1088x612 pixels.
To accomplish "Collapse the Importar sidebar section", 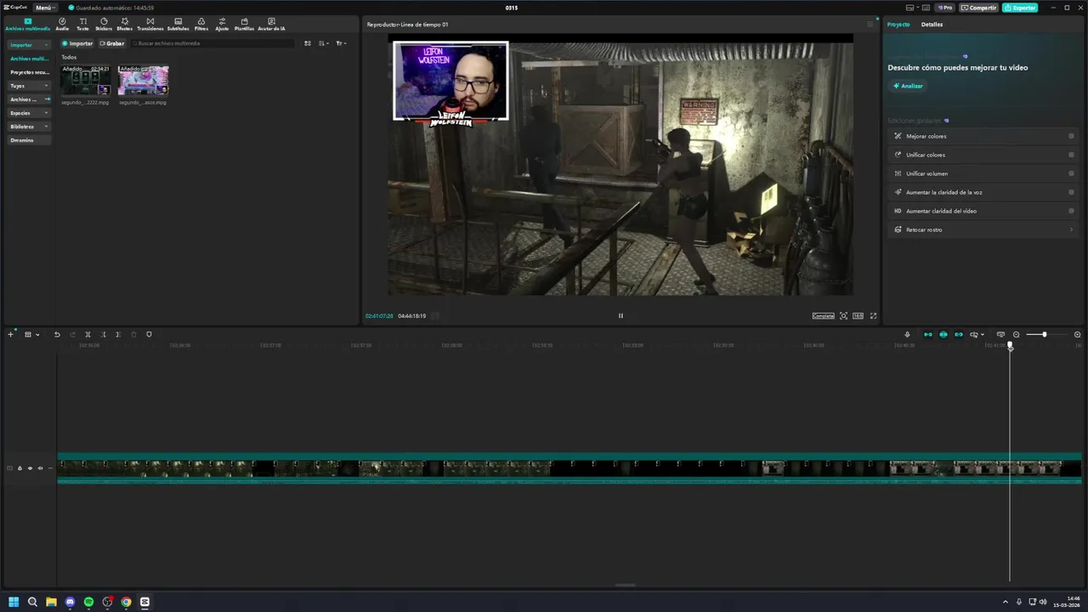I will [x=29, y=45].
